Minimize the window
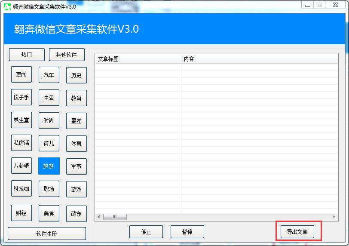 point(308,5)
